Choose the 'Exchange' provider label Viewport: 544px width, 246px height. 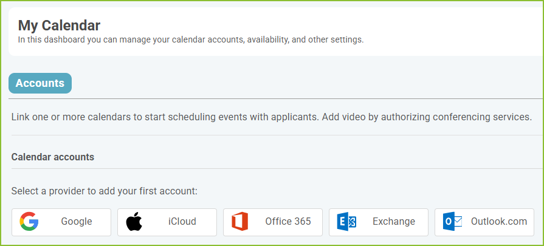point(394,221)
